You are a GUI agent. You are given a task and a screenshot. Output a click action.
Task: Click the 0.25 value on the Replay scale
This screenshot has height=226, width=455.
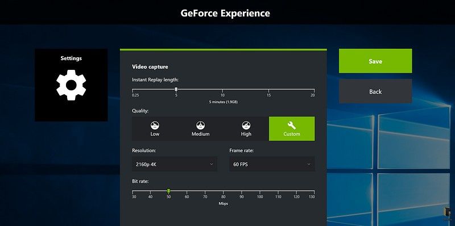coord(135,95)
